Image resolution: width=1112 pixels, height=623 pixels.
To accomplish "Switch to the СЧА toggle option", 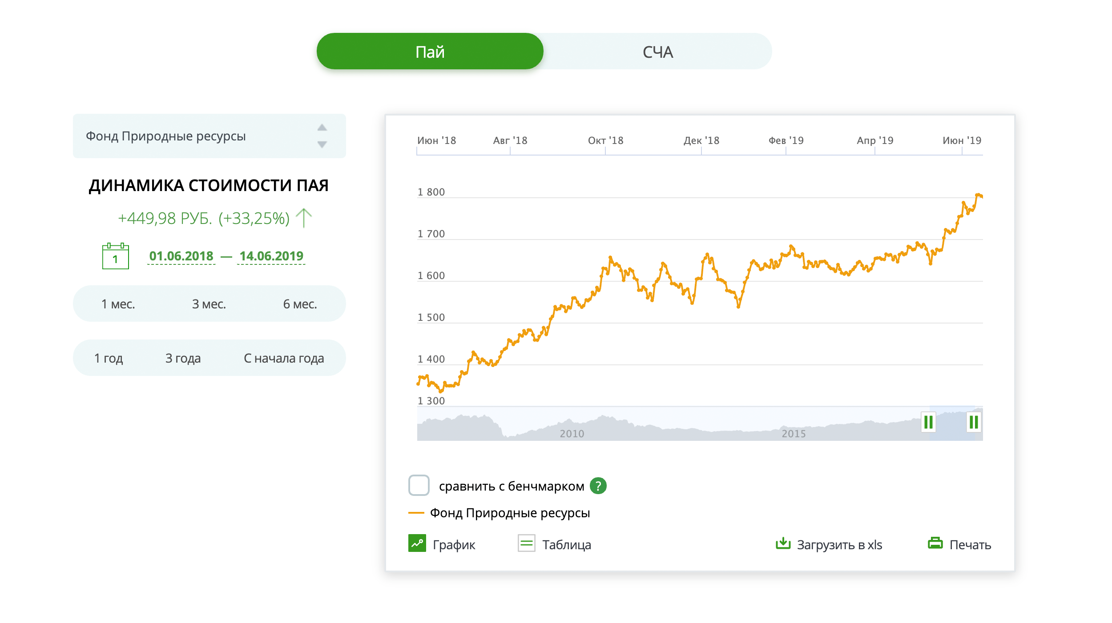I will coord(658,52).
